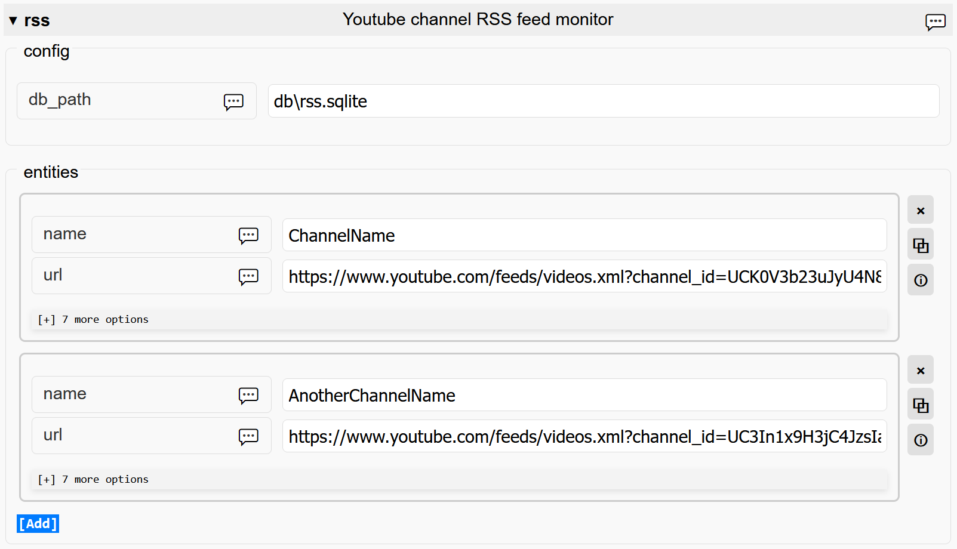The width and height of the screenshot is (957, 549).
Task: Edit the AnotherChannelName name input
Action: [x=584, y=395]
